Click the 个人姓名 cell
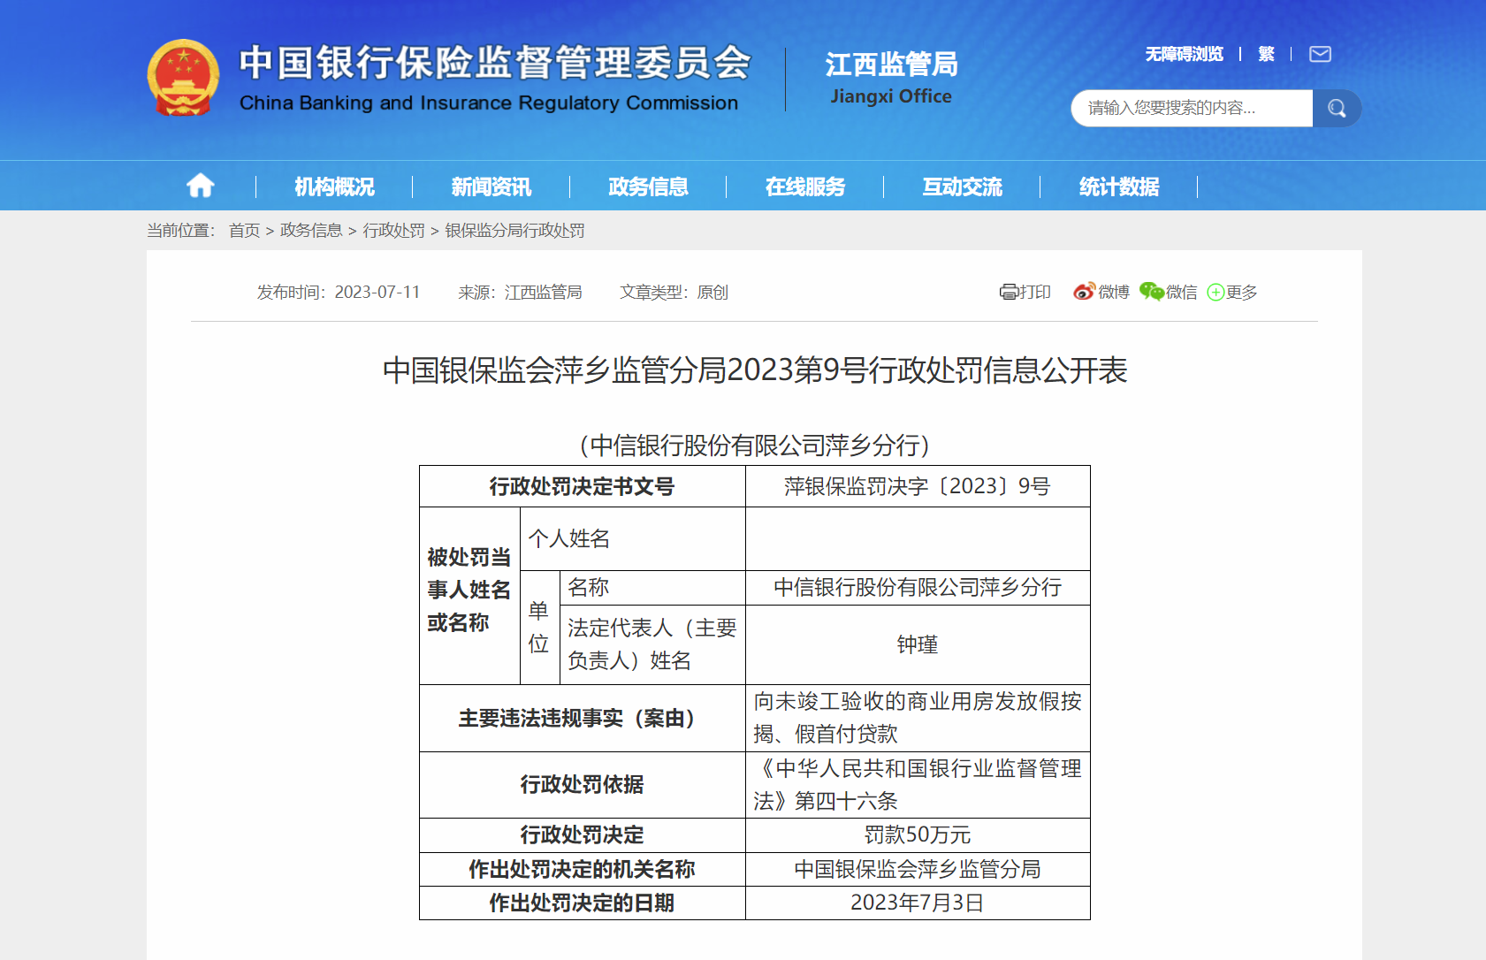 tap(633, 538)
